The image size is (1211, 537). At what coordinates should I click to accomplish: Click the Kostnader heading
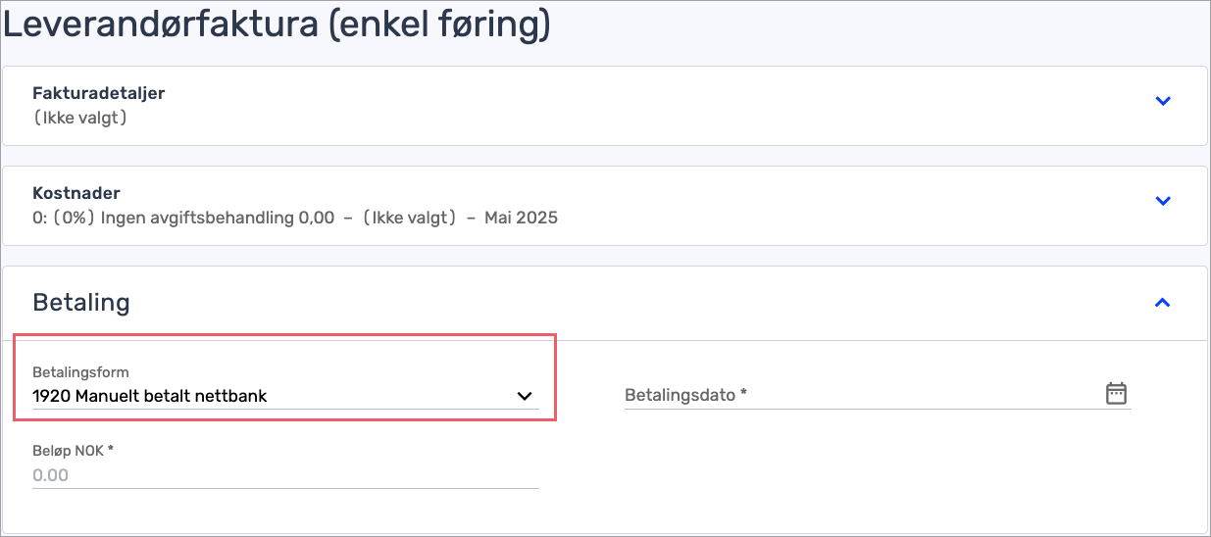[76, 193]
